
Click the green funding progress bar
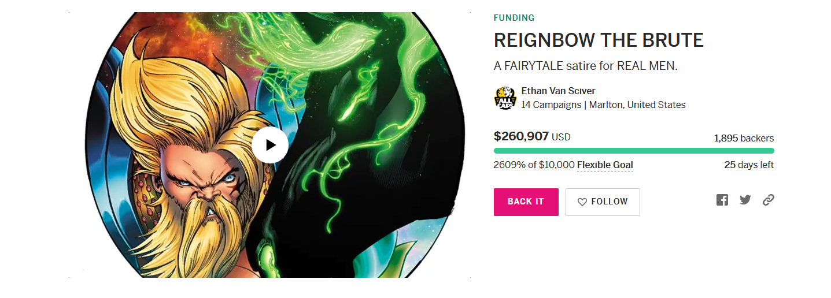click(x=634, y=151)
